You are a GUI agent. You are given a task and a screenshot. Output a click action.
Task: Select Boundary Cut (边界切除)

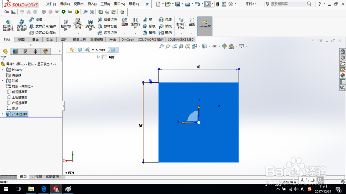[x=107, y=33]
